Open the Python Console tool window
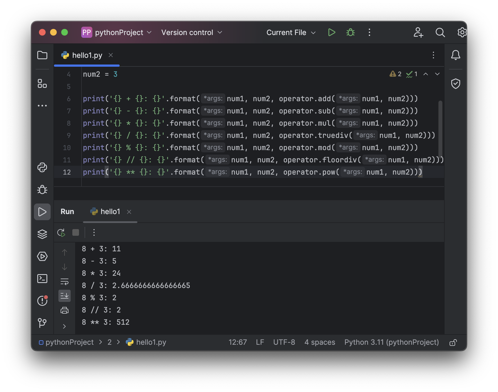This screenshot has width=498, height=392. click(42, 167)
